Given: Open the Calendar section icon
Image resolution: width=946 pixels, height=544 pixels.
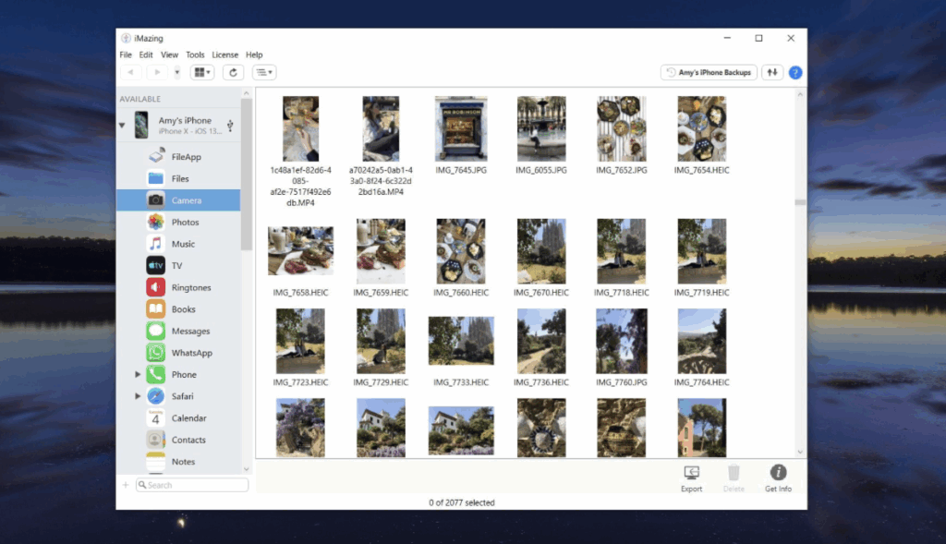Looking at the screenshot, I should tap(155, 418).
